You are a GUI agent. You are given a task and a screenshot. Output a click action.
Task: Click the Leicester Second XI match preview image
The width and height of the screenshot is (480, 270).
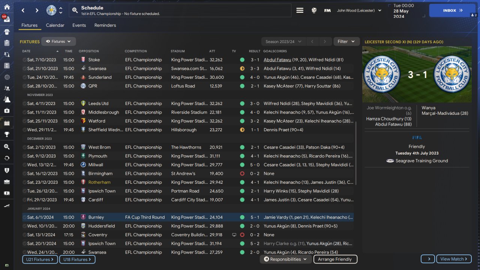coord(417,74)
